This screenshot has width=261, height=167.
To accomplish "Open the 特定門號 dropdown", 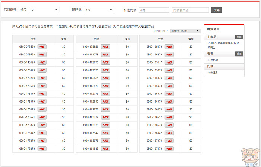I will (x=154, y=10).
